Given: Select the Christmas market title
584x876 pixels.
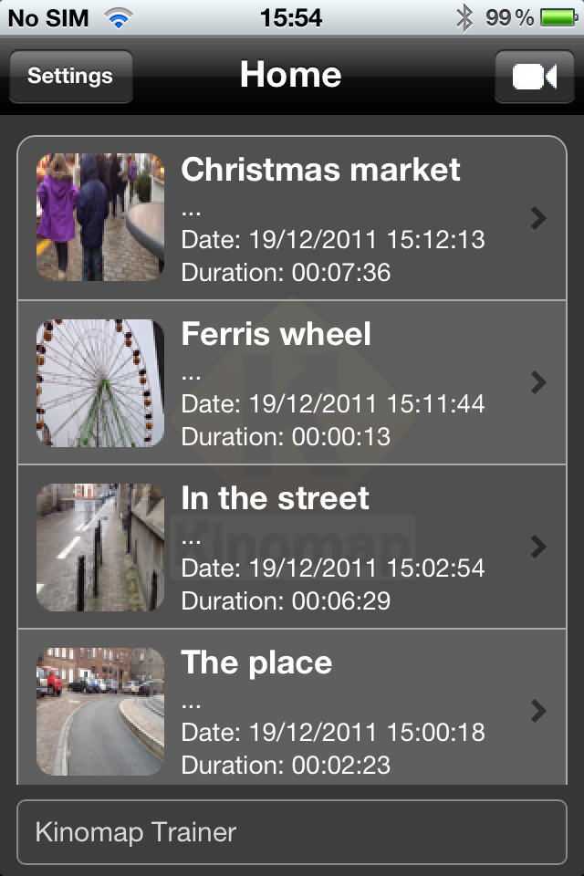Looking at the screenshot, I should click(x=321, y=170).
